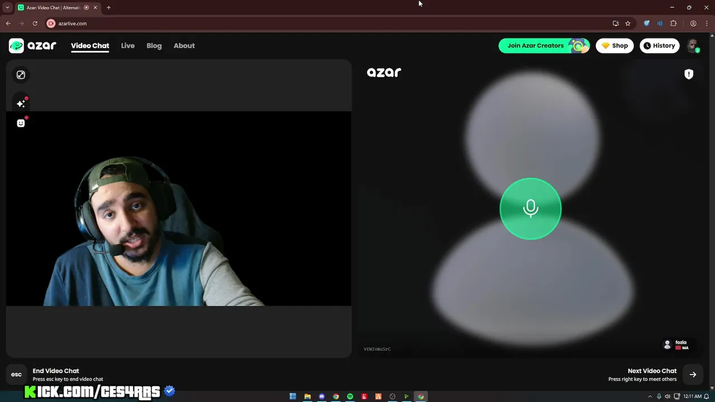Close the Azar Video Chat tab

(x=95, y=7)
